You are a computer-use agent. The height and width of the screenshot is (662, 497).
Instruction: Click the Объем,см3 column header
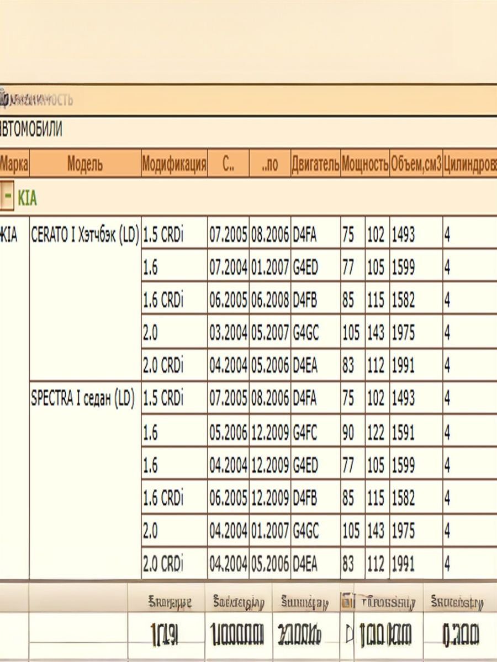(x=416, y=164)
